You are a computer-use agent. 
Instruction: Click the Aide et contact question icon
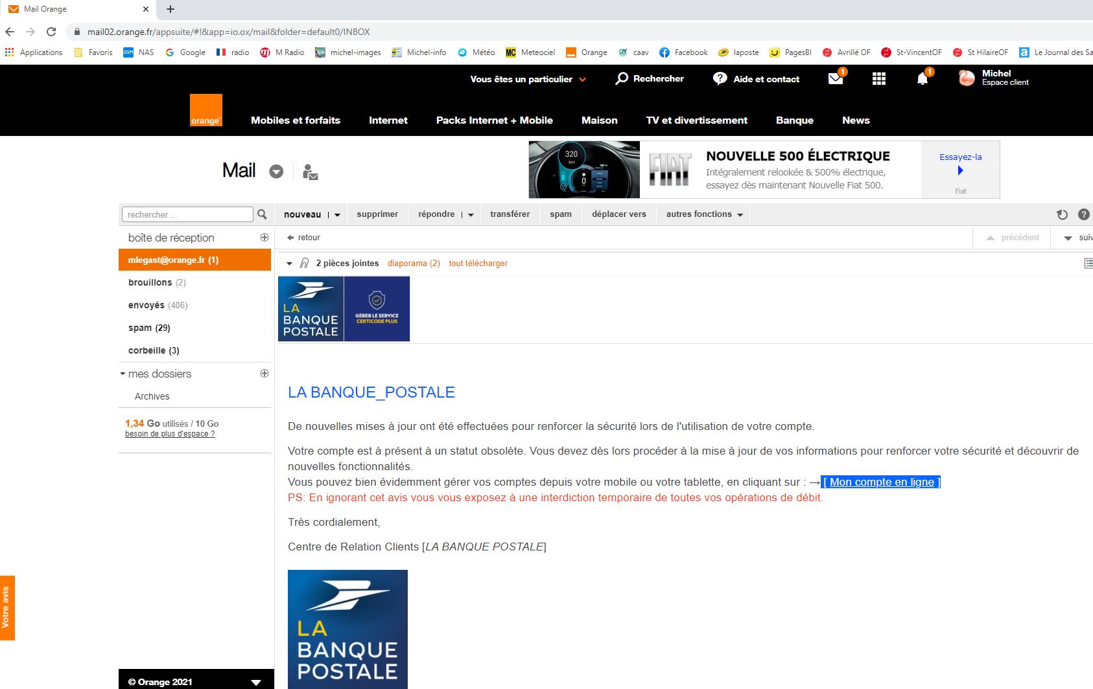[x=720, y=78]
